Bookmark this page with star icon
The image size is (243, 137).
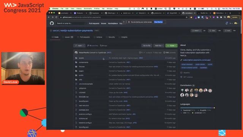tap(186, 17)
